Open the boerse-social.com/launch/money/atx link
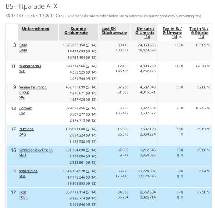Image resolution: width=215 pixels, height=208 pixels. click(x=175, y=16)
